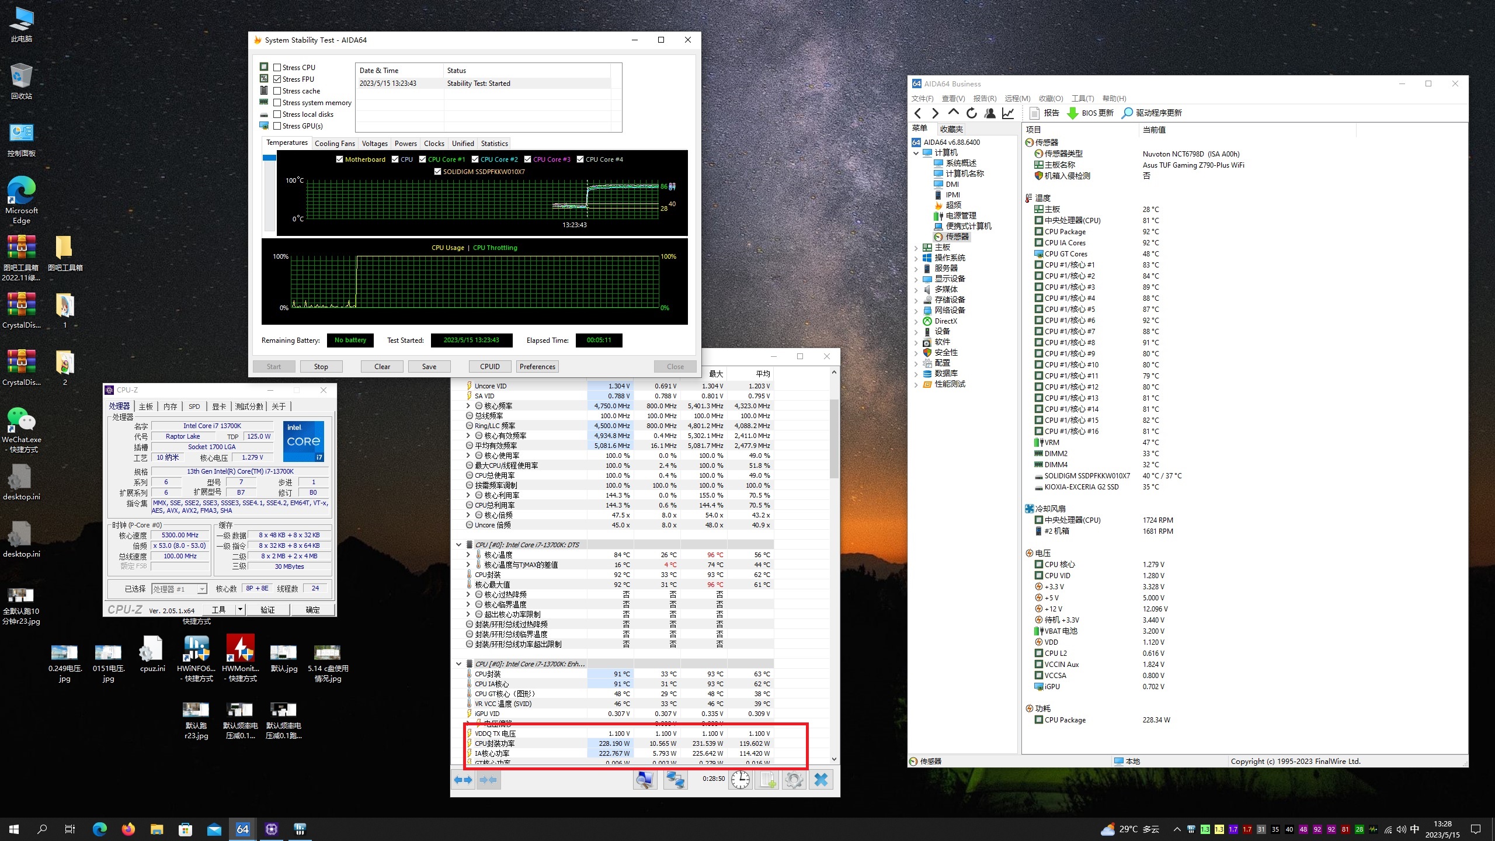This screenshot has width=1495, height=841.
Task: Toggle the CPU Core #3 graph checkbox
Action: pyautogui.click(x=528, y=159)
